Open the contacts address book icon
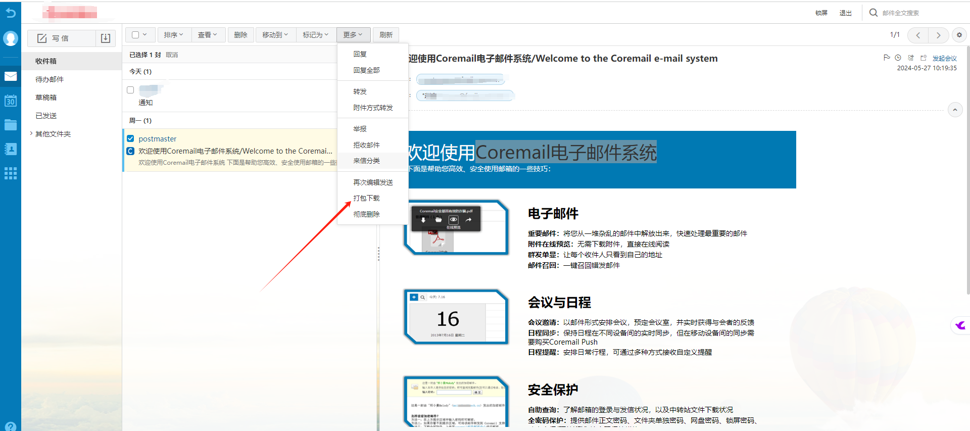The width and height of the screenshot is (970, 431). [11, 149]
